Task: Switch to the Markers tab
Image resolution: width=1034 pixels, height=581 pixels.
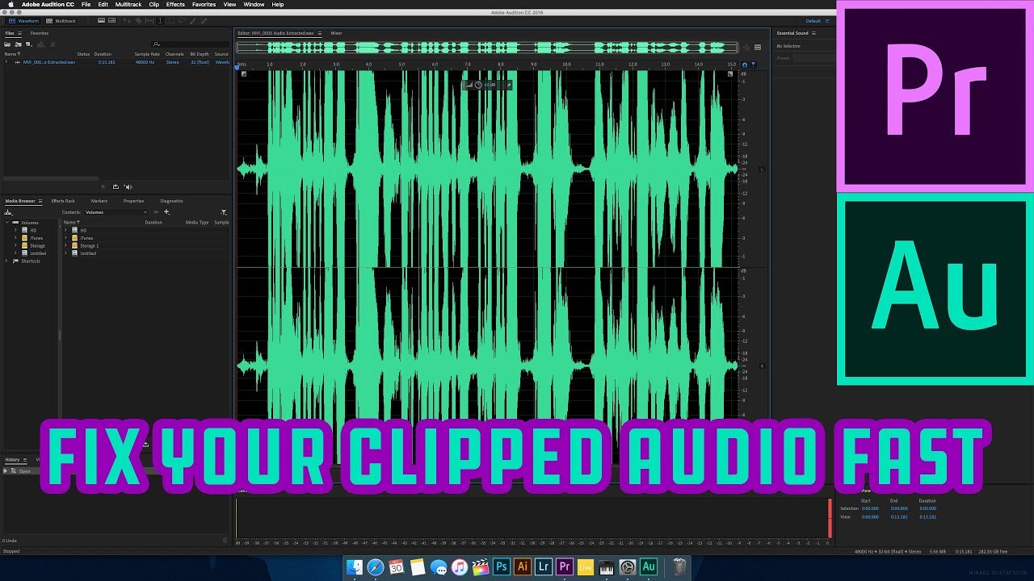Action: [99, 201]
